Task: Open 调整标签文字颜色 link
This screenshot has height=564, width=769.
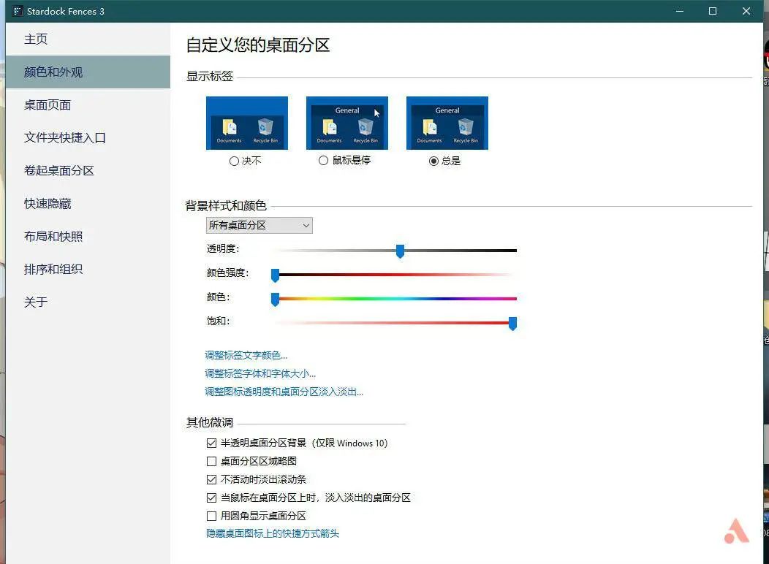Action: 246,355
